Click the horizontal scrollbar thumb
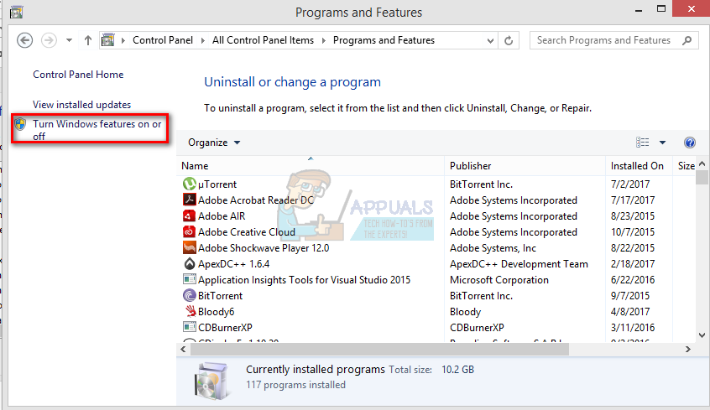The image size is (710, 410). tap(379, 350)
